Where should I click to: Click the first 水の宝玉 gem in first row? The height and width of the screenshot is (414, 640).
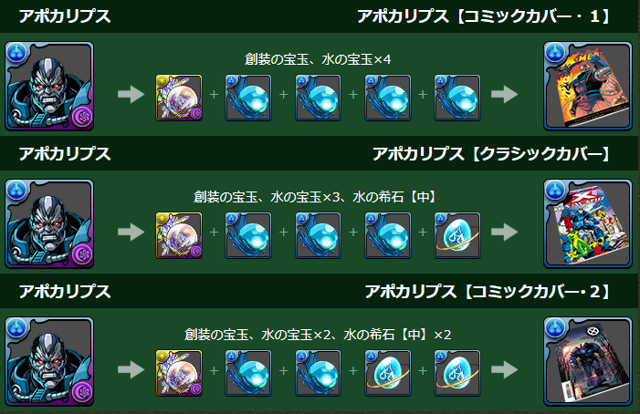coord(248,98)
